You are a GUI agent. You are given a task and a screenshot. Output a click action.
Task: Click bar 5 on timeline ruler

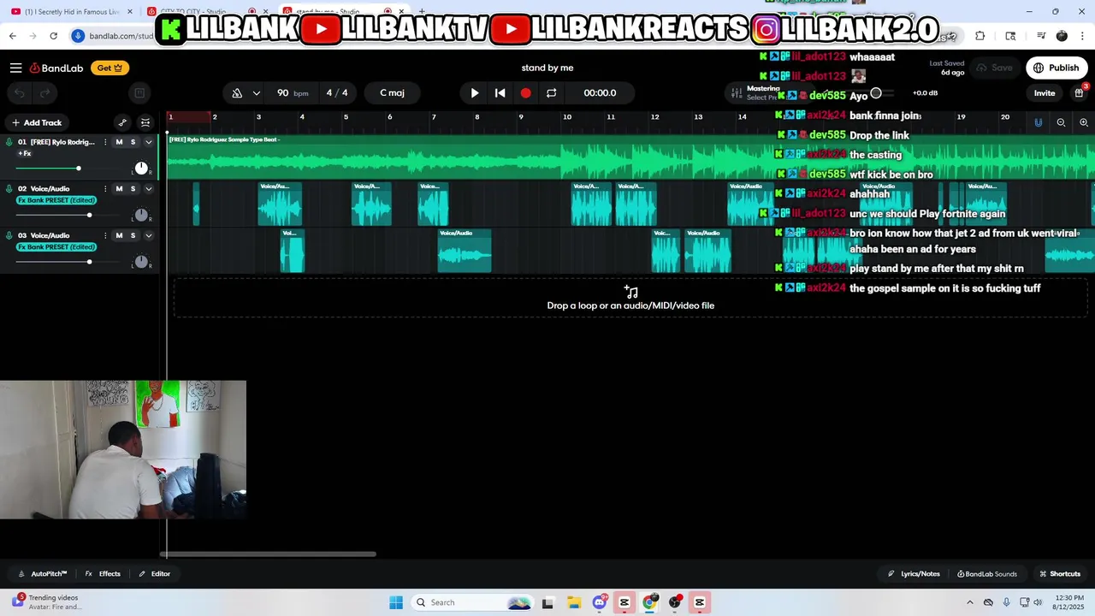346,117
